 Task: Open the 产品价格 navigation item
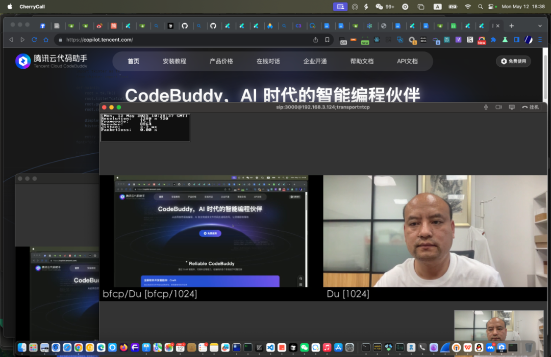[221, 62]
